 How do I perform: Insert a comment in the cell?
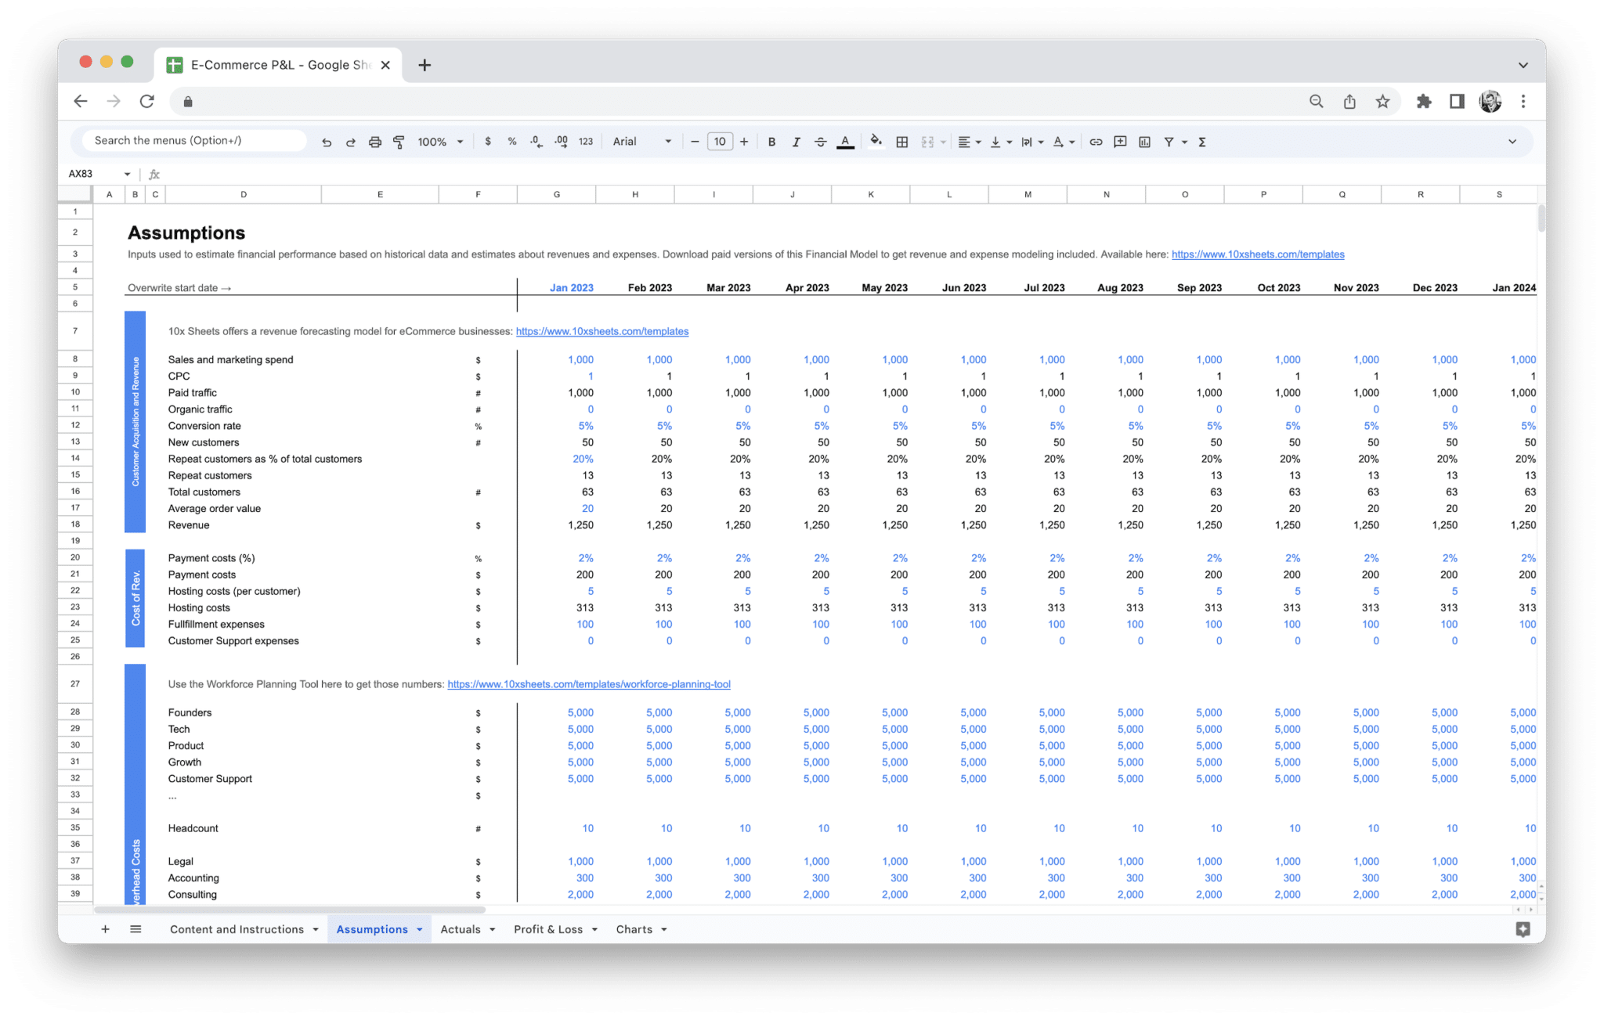tap(1120, 142)
